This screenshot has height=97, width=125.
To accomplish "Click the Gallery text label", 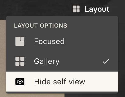I will (x=47, y=61).
